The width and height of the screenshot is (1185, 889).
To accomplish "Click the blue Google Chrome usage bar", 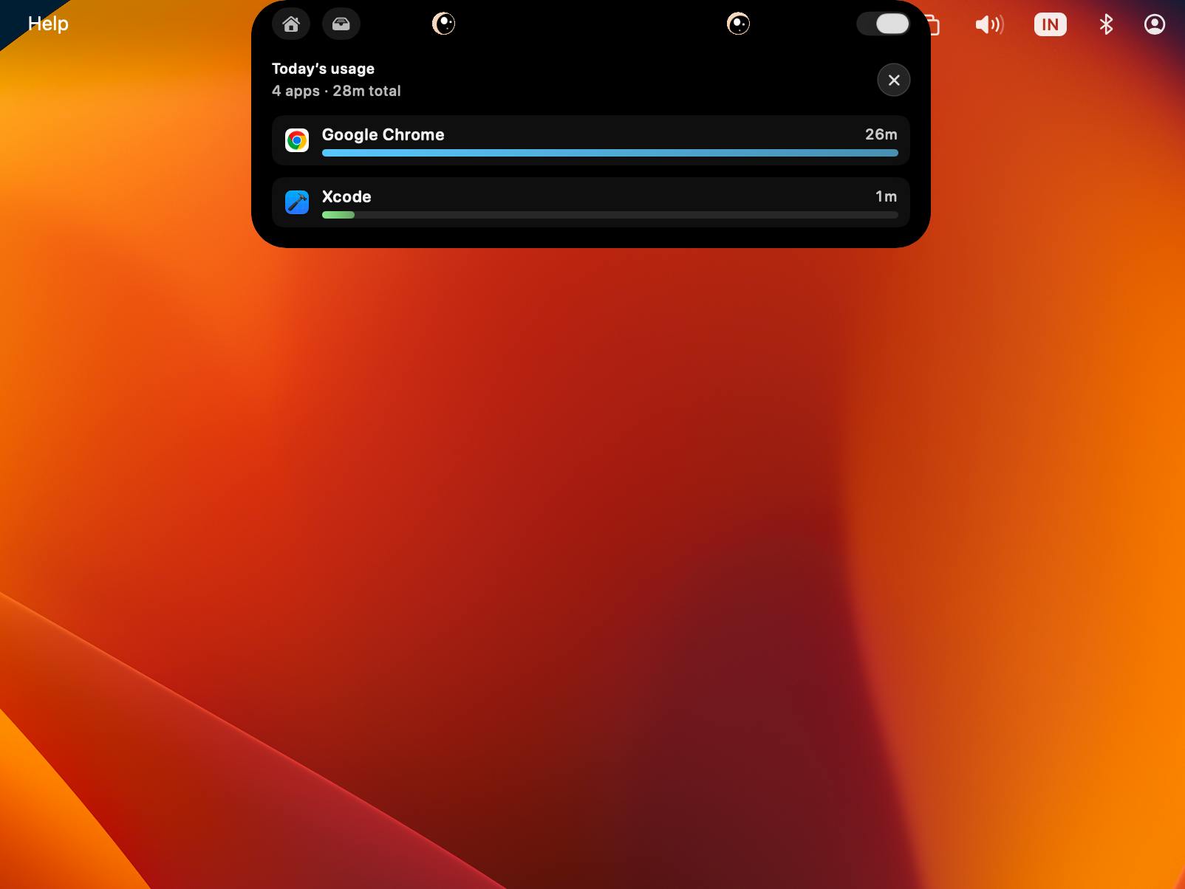I will tap(610, 153).
